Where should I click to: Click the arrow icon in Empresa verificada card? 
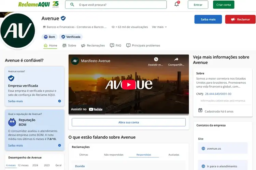pyautogui.click(x=60, y=101)
